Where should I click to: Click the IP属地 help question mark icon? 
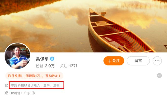click(33, 93)
